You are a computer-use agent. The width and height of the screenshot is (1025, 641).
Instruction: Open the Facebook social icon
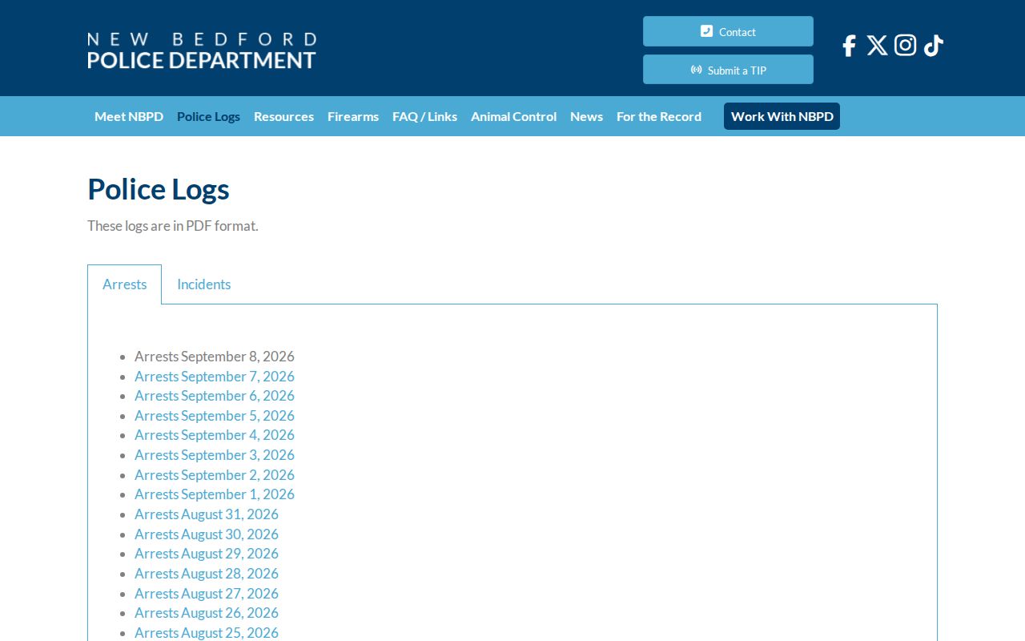pos(849,46)
